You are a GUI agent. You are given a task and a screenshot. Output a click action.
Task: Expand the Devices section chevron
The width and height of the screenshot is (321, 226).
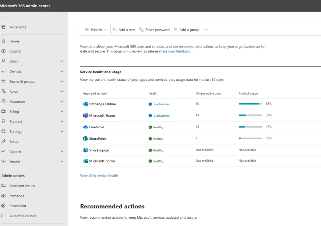click(62, 71)
